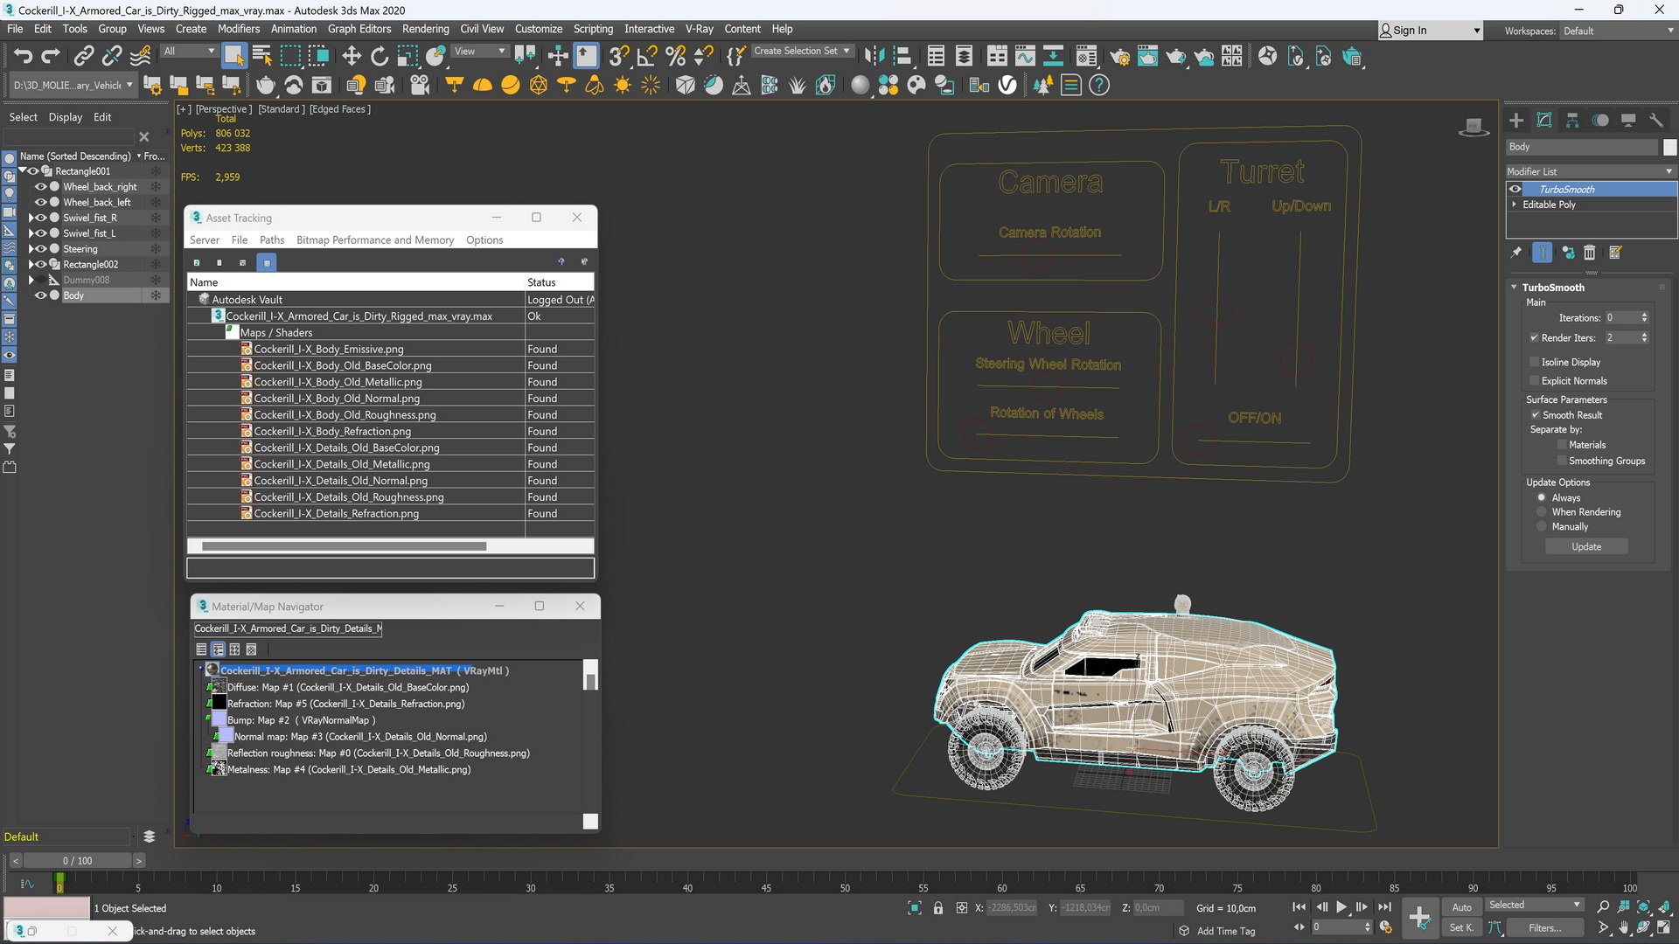Screen dimensions: 1679x944
Task: Open the V-Ray menu
Action: pyautogui.click(x=699, y=29)
